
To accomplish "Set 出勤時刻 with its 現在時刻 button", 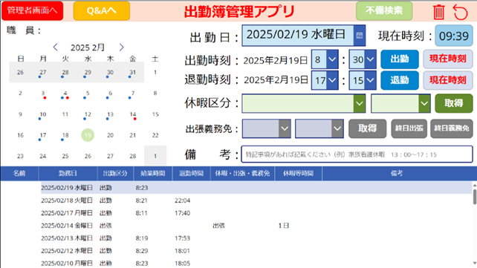I will (x=448, y=59).
